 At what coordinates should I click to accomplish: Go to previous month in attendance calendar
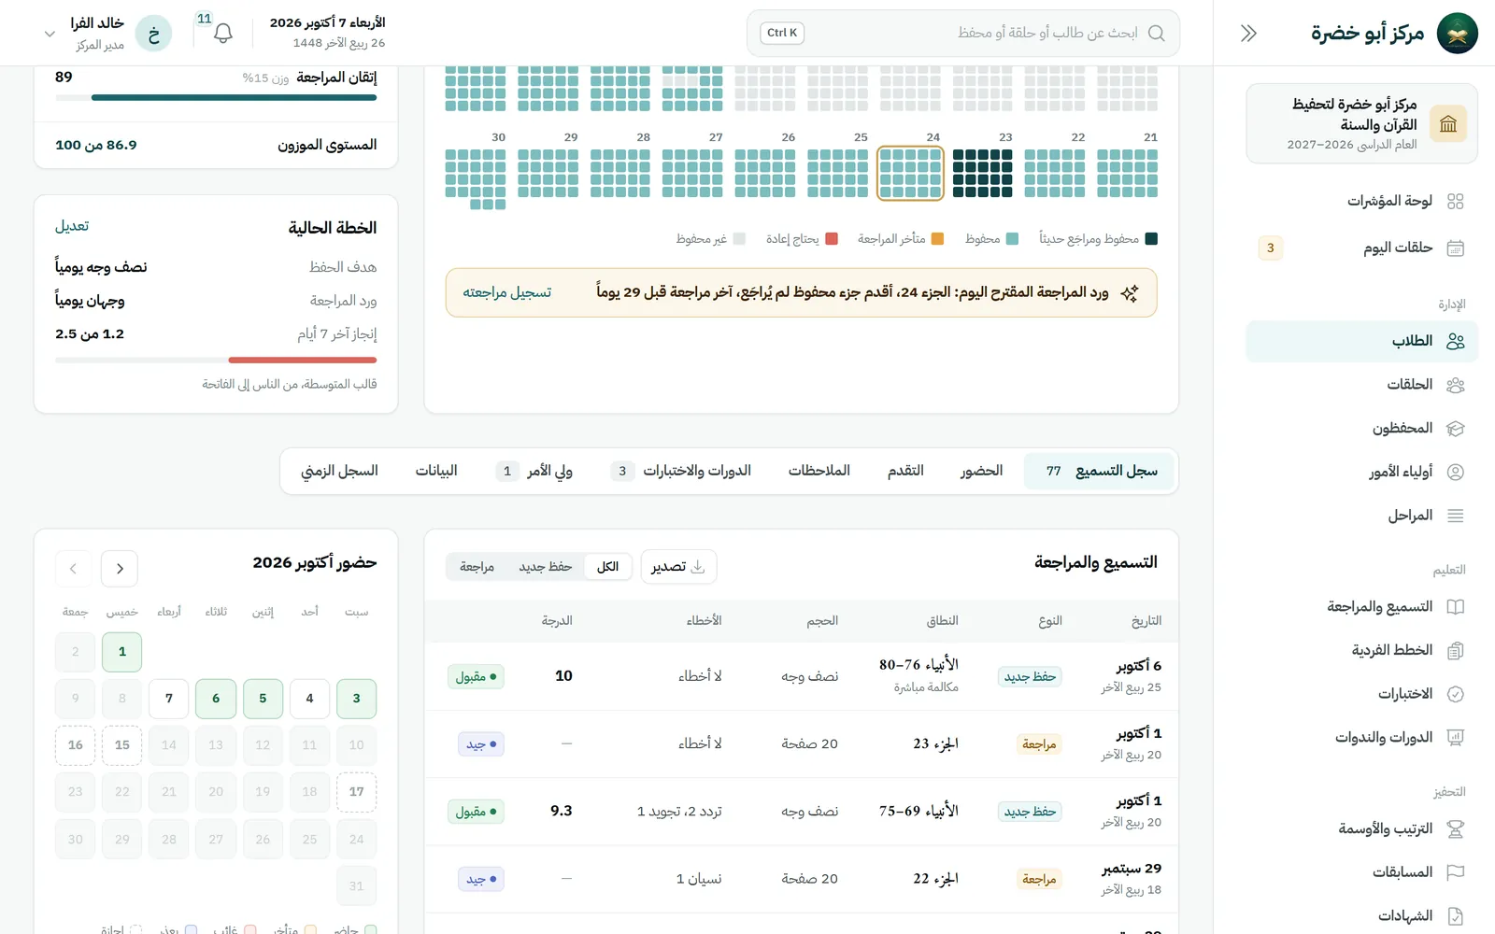click(x=120, y=568)
